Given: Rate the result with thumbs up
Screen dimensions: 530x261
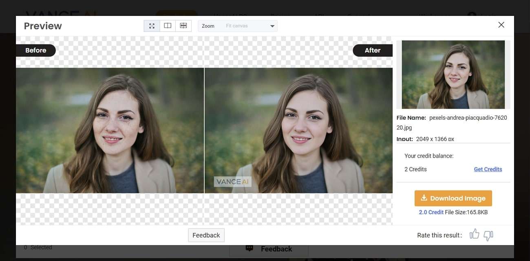Looking at the screenshot, I should tap(474, 235).
